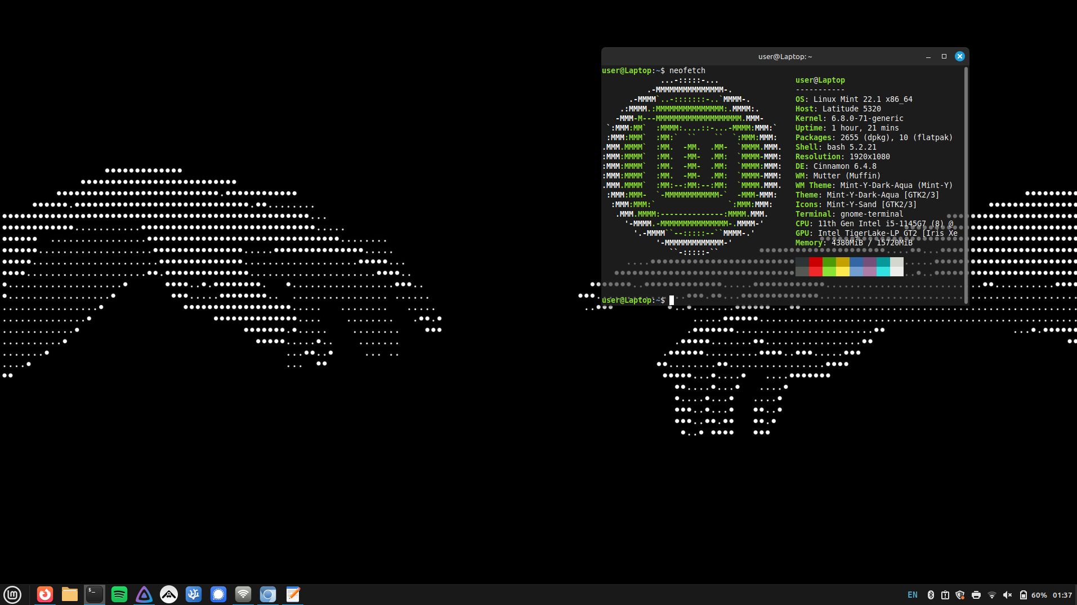Click the 'OS: Linux Mint 22.1 x86_64' line
Image resolution: width=1077 pixels, height=605 pixels.
854,99
